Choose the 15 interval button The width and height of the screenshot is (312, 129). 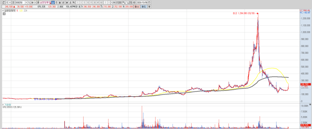pyautogui.click(x=91, y=3)
